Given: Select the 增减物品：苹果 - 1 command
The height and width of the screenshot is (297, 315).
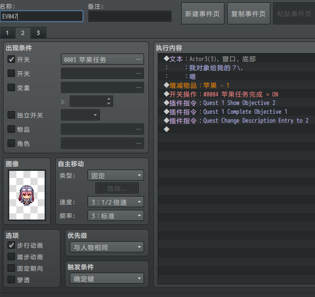Looking at the screenshot, I should coord(236,85).
